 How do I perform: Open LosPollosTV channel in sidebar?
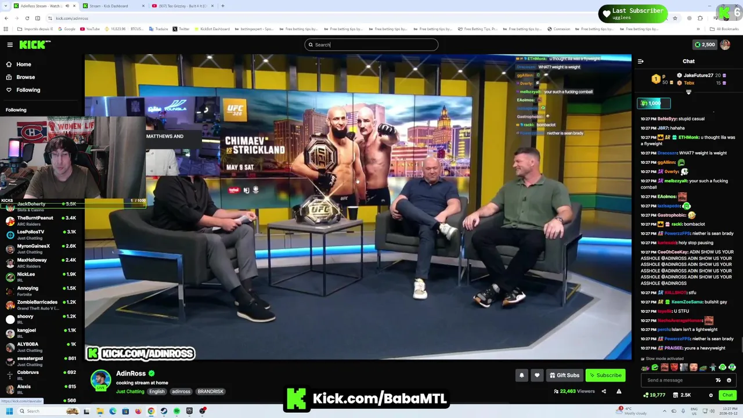point(41,235)
